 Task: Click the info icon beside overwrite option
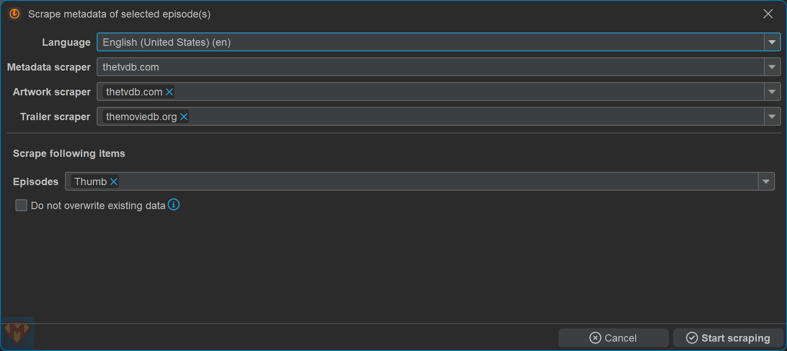click(x=174, y=205)
